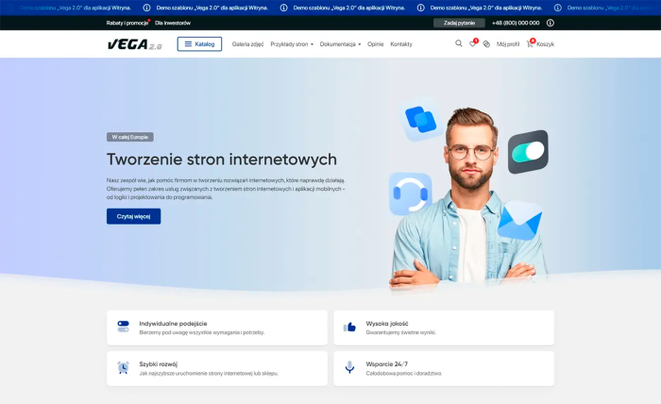
Task: Expand the Dokumentacja dropdown menu
Action: [340, 44]
